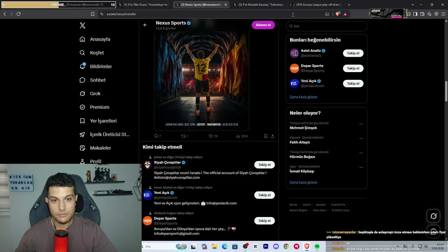Go back using the profile header arrow

click(x=145, y=25)
